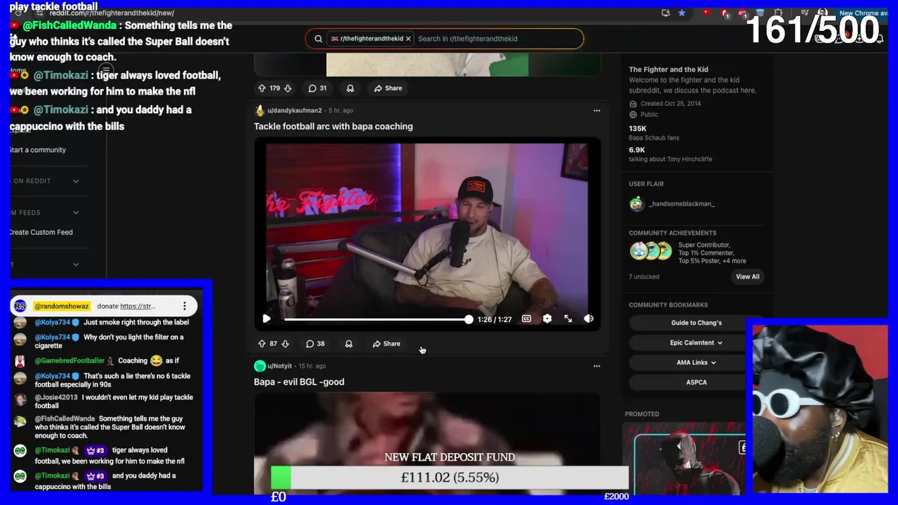Open post titled Bapa - evil BGL -good
This screenshot has height=505, width=898.
point(299,382)
